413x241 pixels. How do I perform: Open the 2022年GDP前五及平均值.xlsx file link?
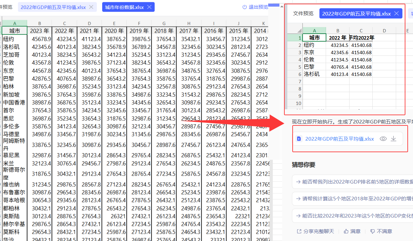339,139
